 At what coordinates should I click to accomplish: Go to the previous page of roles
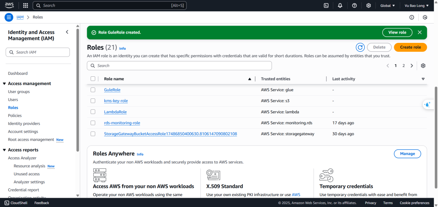pyautogui.click(x=388, y=66)
